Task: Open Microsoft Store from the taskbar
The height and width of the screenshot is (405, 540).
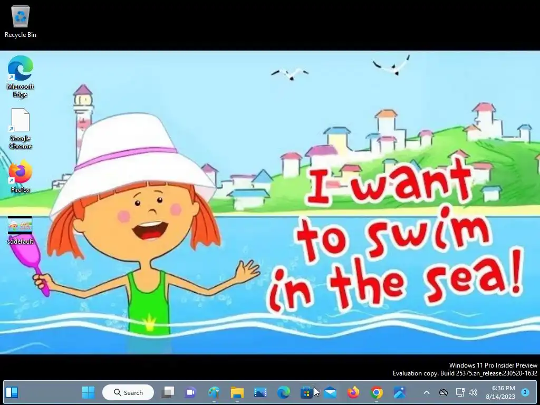Action: 306,392
